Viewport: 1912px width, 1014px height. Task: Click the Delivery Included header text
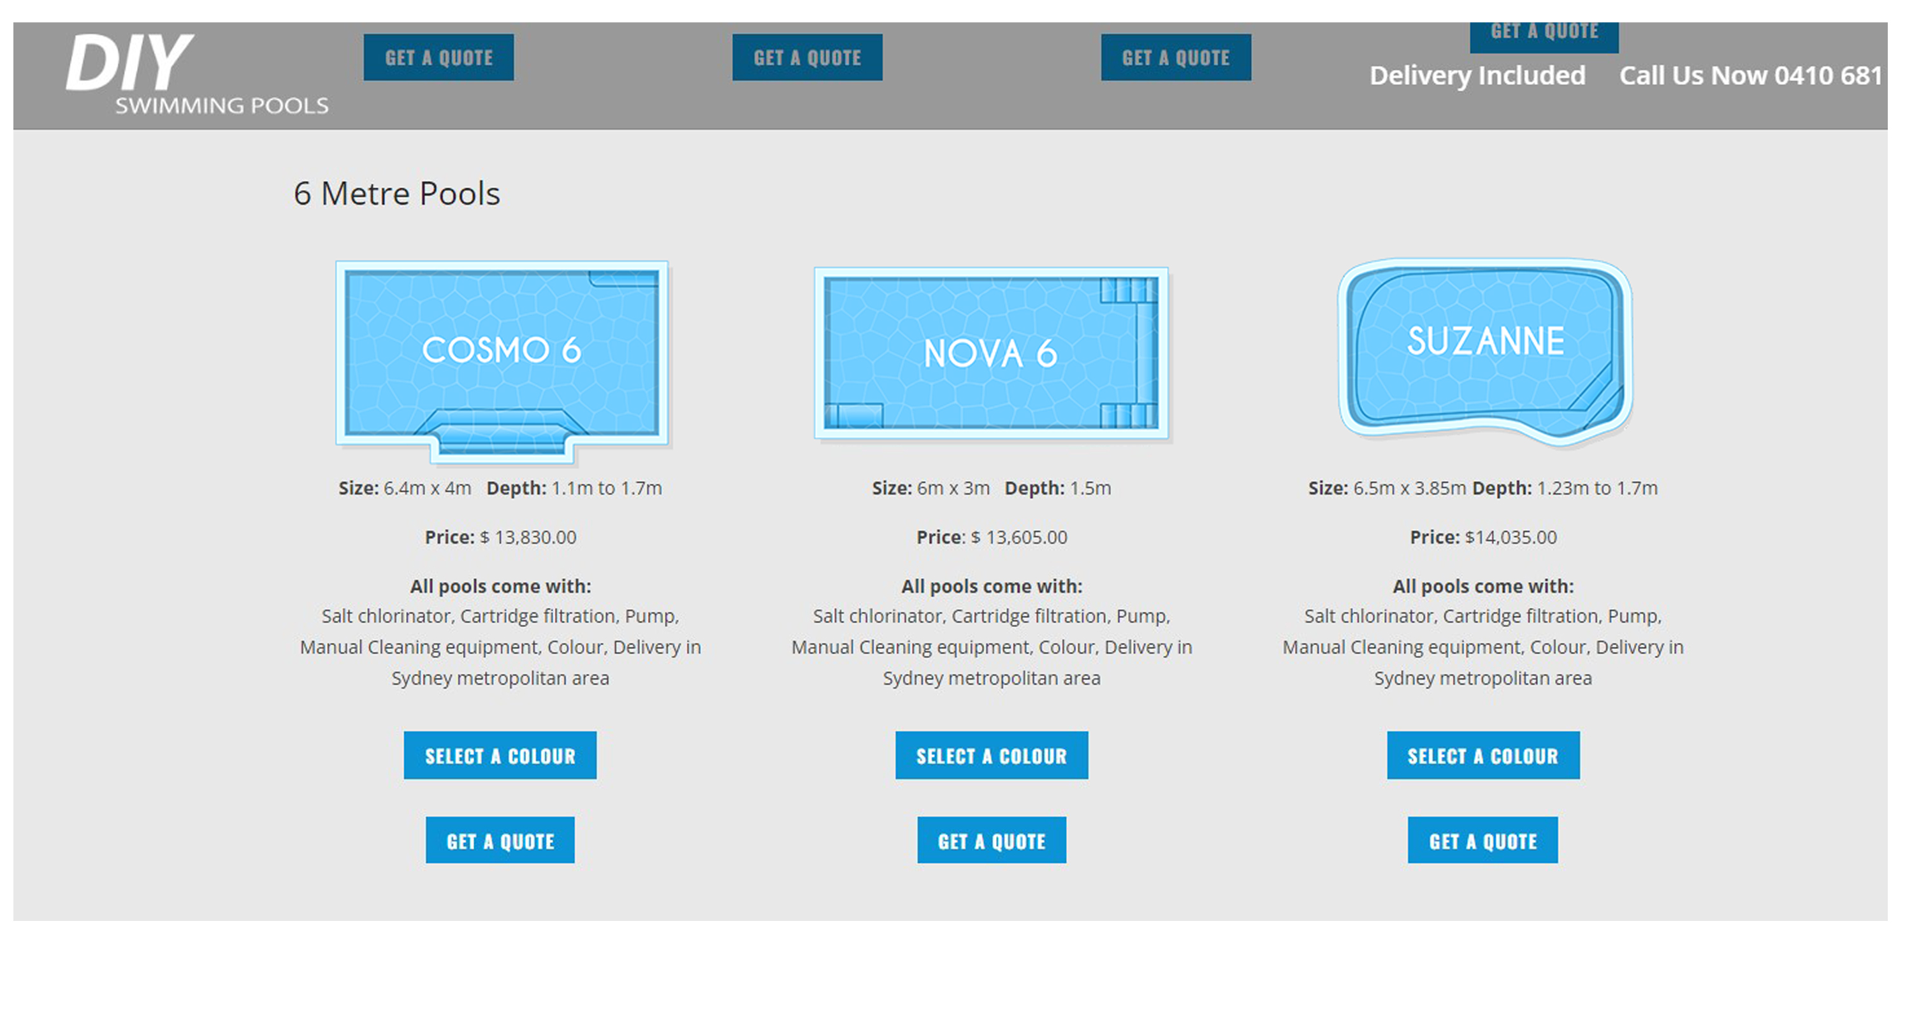click(x=1477, y=76)
